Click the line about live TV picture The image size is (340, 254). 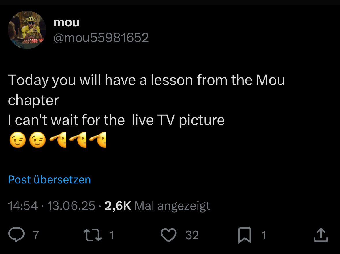pyautogui.click(x=116, y=120)
